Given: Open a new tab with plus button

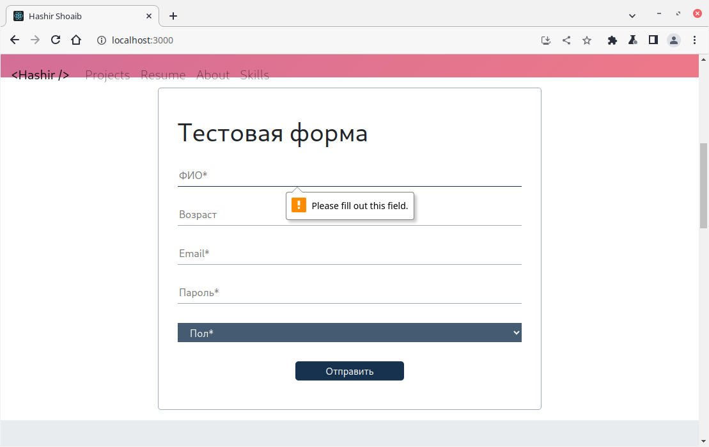Looking at the screenshot, I should [x=173, y=16].
